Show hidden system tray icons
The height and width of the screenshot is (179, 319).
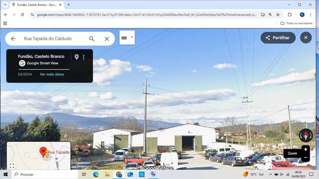click(271, 174)
